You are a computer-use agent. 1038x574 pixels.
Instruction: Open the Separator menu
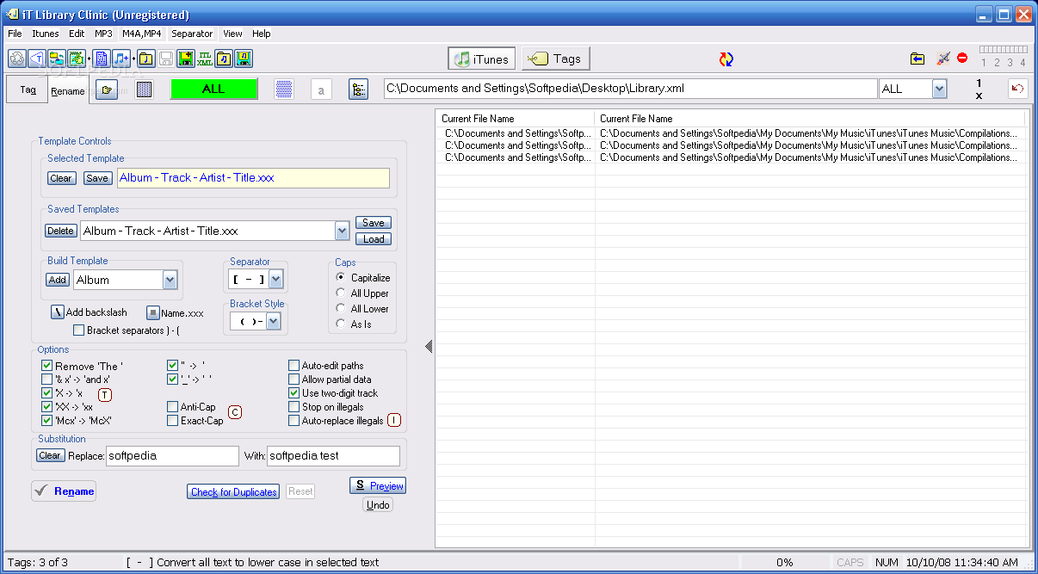(x=192, y=34)
